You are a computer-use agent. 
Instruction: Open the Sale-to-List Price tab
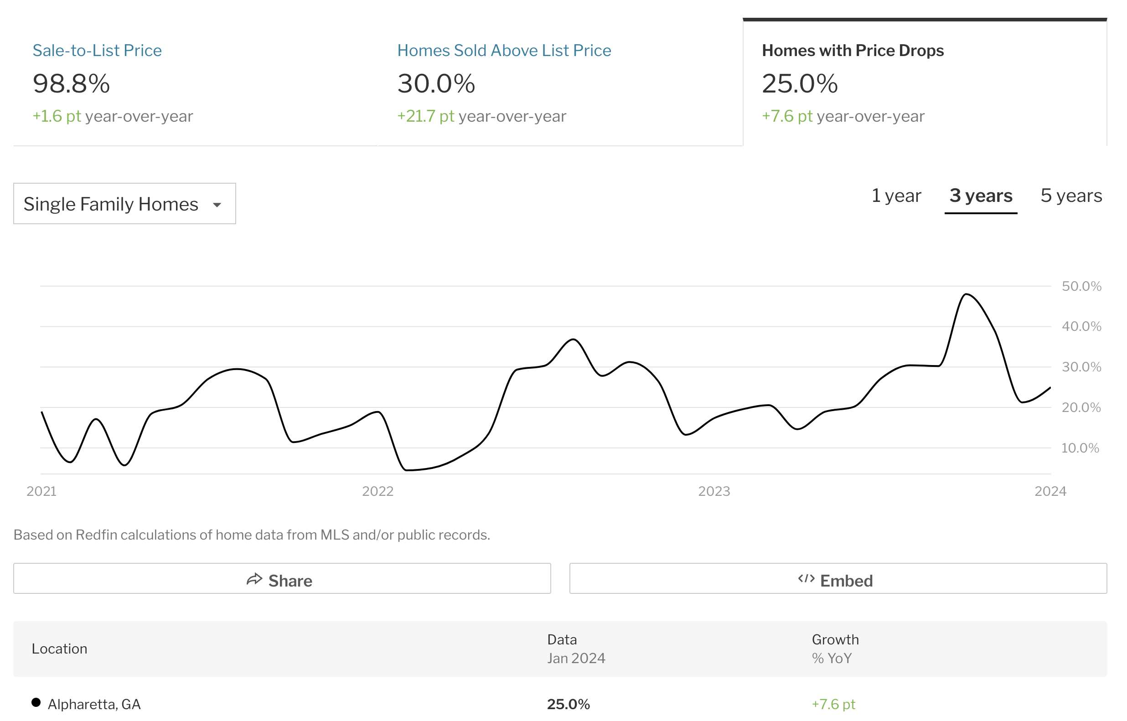click(x=97, y=50)
